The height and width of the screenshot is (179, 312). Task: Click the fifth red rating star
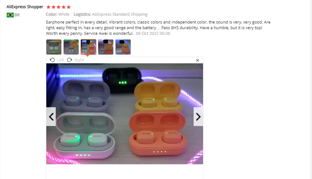point(69,7)
